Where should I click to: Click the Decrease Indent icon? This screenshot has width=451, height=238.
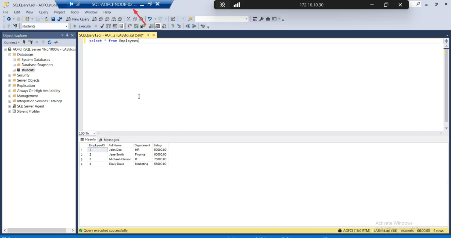(188, 26)
